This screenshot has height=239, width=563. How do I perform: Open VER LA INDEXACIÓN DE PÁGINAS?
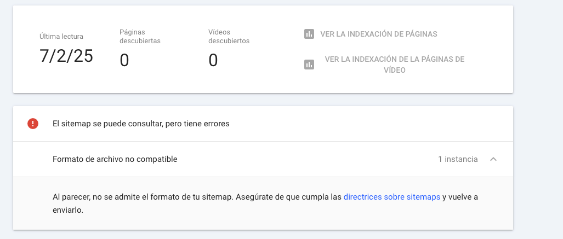[x=379, y=34]
